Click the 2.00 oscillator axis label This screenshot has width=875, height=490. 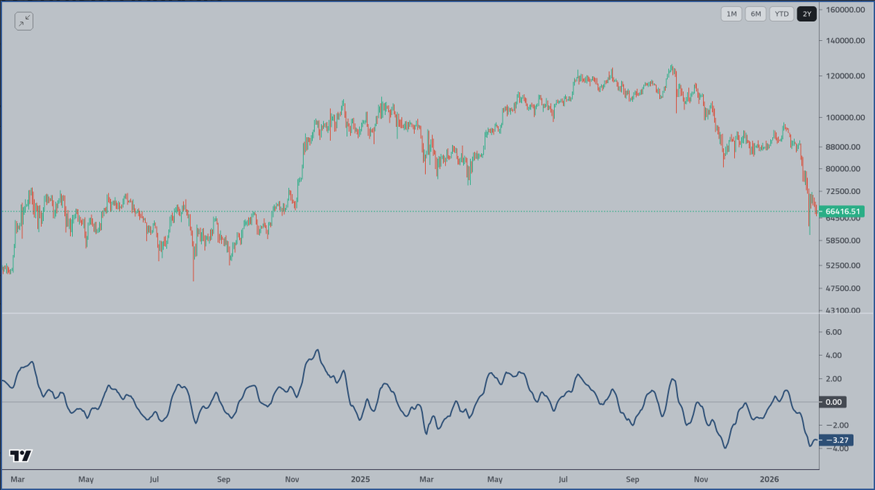[834, 378]
